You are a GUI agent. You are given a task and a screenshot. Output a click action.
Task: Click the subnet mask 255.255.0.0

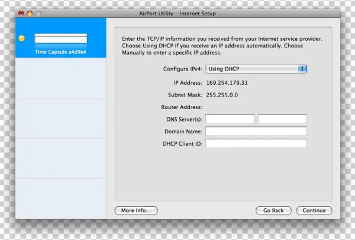222,95
